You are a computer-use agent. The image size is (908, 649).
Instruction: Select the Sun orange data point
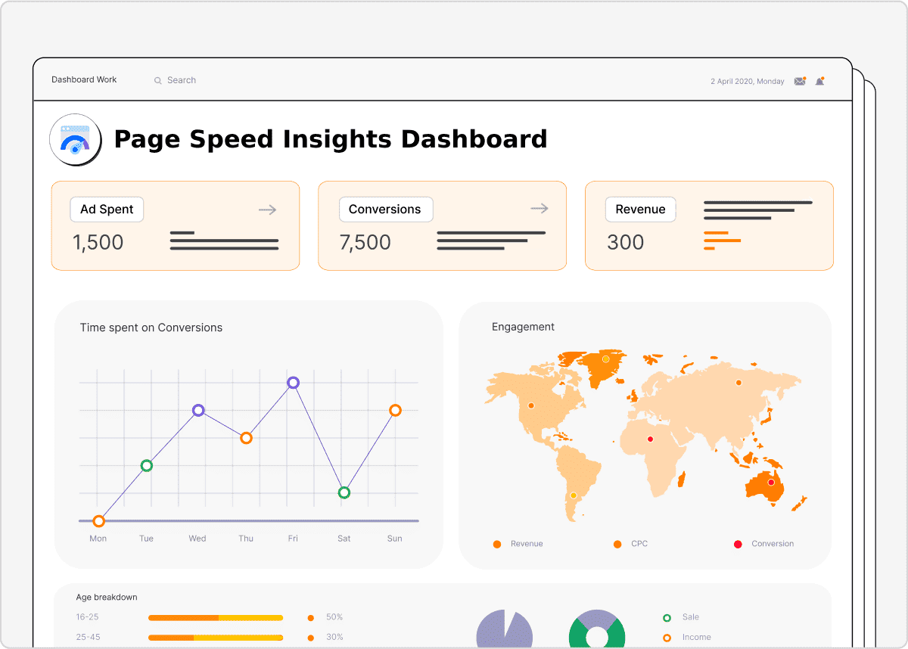pyautogui.click(x=395, y=411)
